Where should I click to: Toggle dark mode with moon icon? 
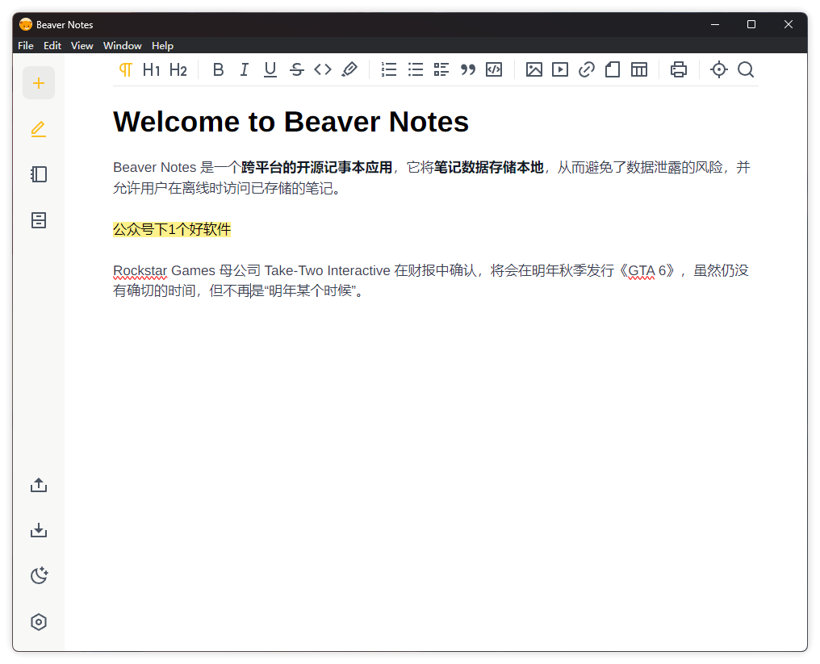coord(39,575)
